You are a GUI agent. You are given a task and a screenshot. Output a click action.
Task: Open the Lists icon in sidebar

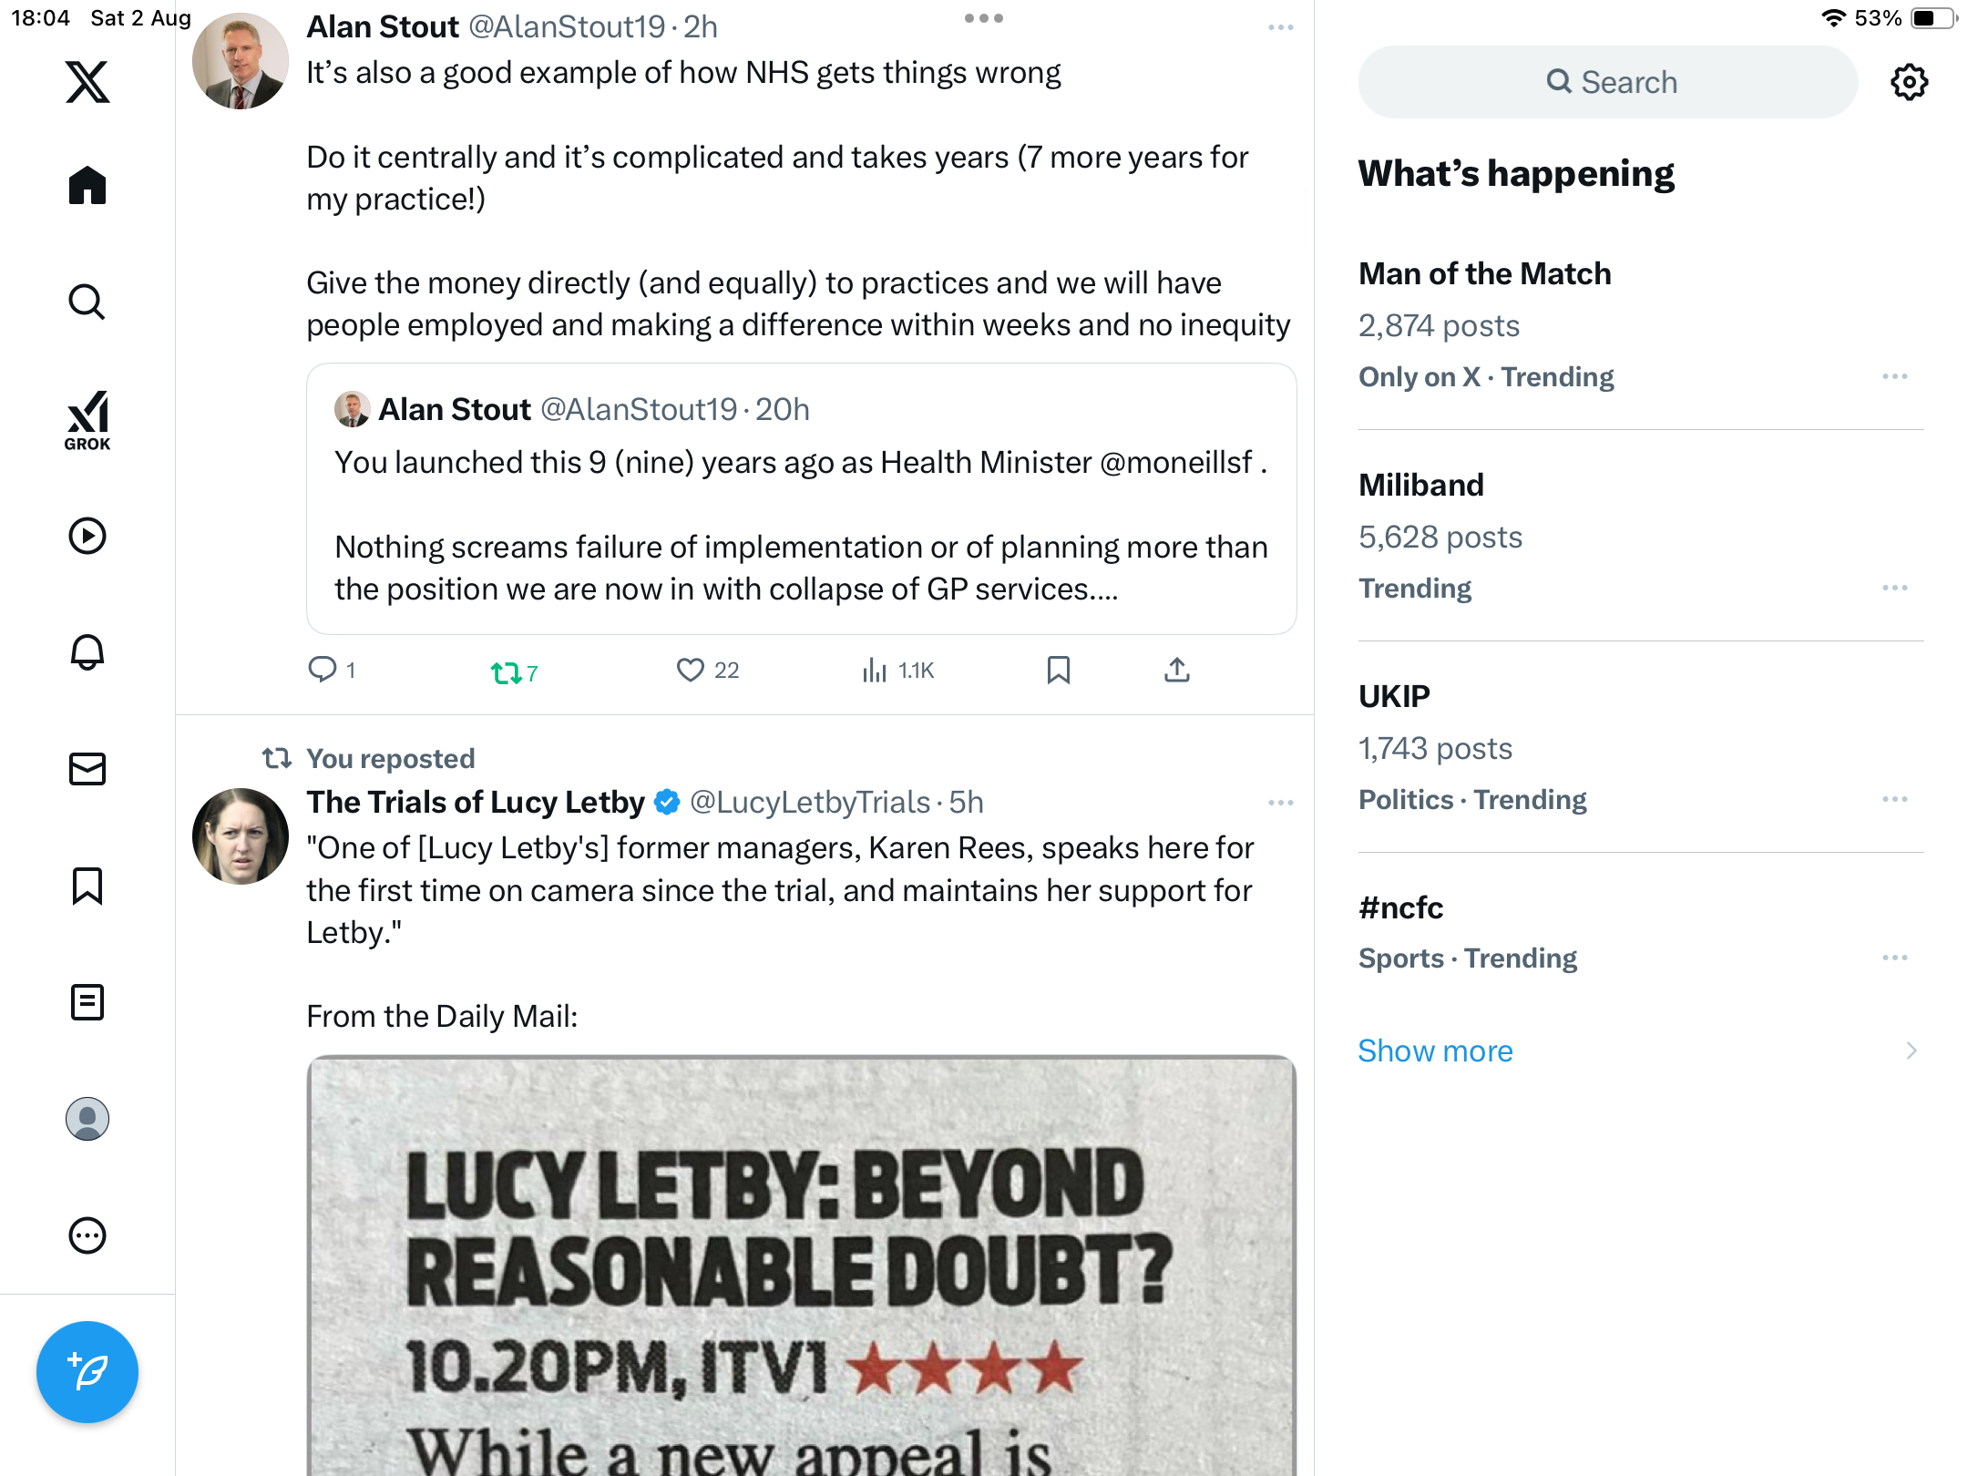point(87,1002)
